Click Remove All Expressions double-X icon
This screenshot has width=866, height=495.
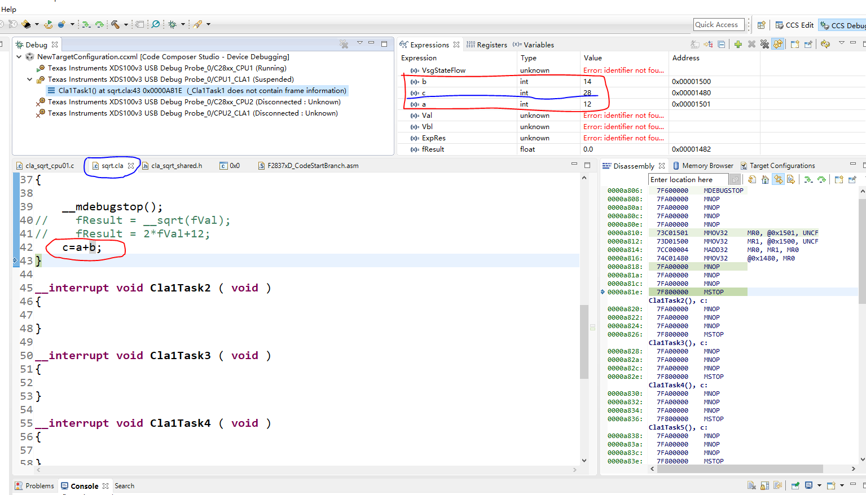(x=764, y=44)
